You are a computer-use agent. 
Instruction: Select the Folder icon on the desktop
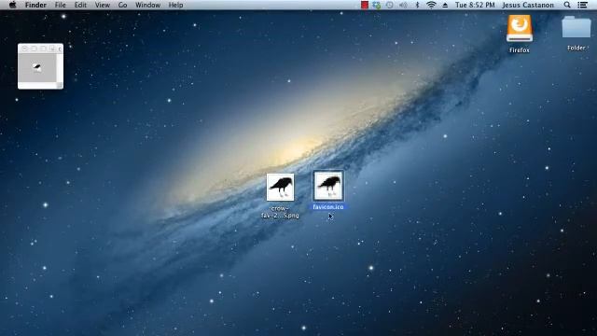click(576, 27)
